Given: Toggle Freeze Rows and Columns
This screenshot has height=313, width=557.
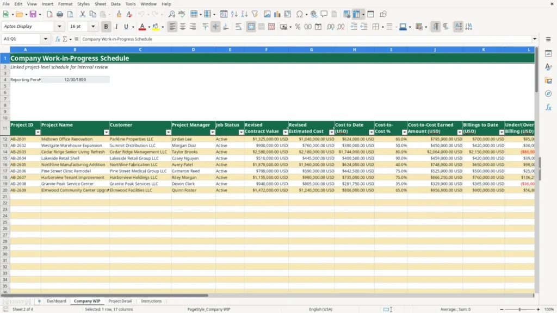Looking at the screenshot, I should (x=356, y=14).
